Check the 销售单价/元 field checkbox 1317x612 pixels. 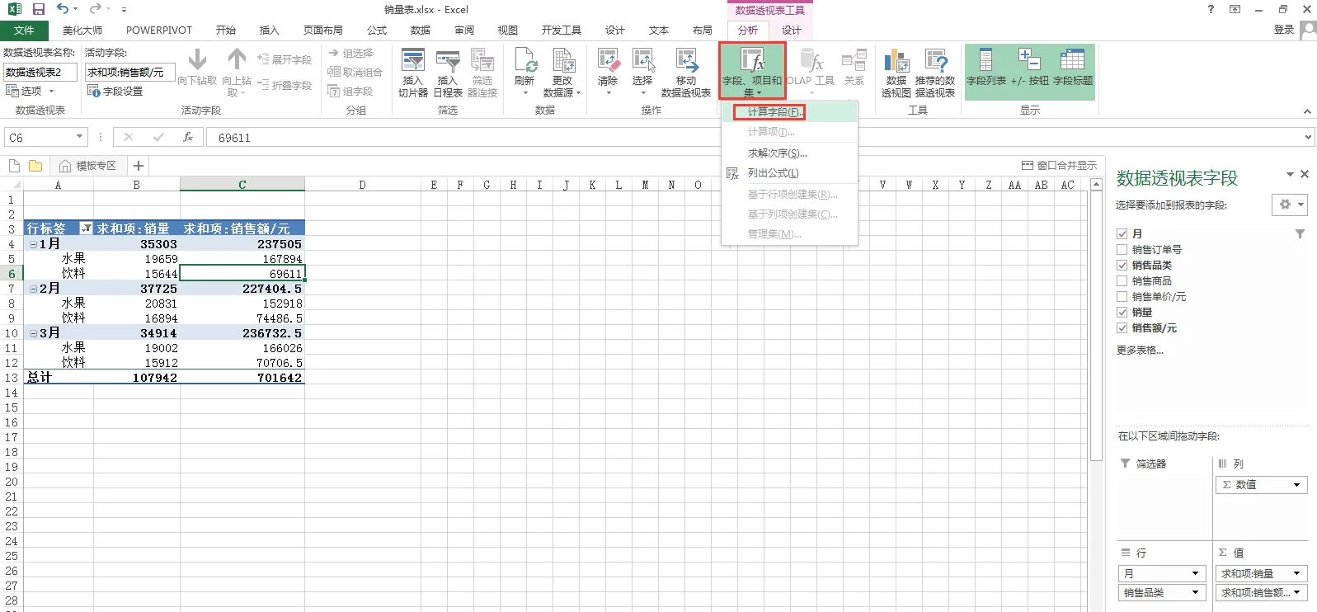point(1122,297)
